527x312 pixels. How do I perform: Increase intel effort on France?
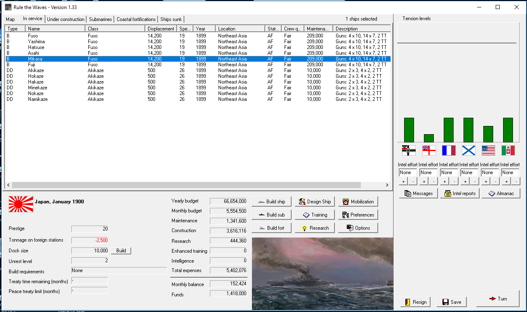click(x=445, y=181)
